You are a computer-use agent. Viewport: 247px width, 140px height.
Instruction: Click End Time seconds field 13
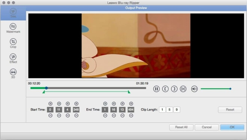click(122, 110)
